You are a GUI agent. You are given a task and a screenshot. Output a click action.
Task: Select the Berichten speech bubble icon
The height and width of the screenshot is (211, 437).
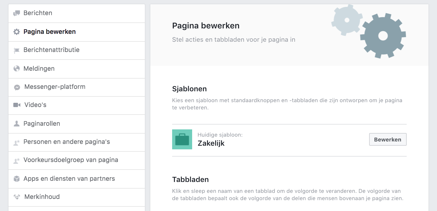[x=17, y=13]
